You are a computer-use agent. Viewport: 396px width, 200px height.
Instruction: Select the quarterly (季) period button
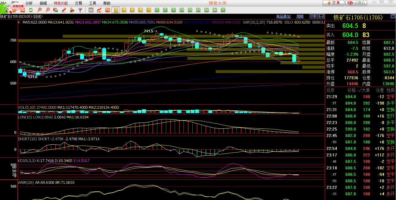pos(141,10)
